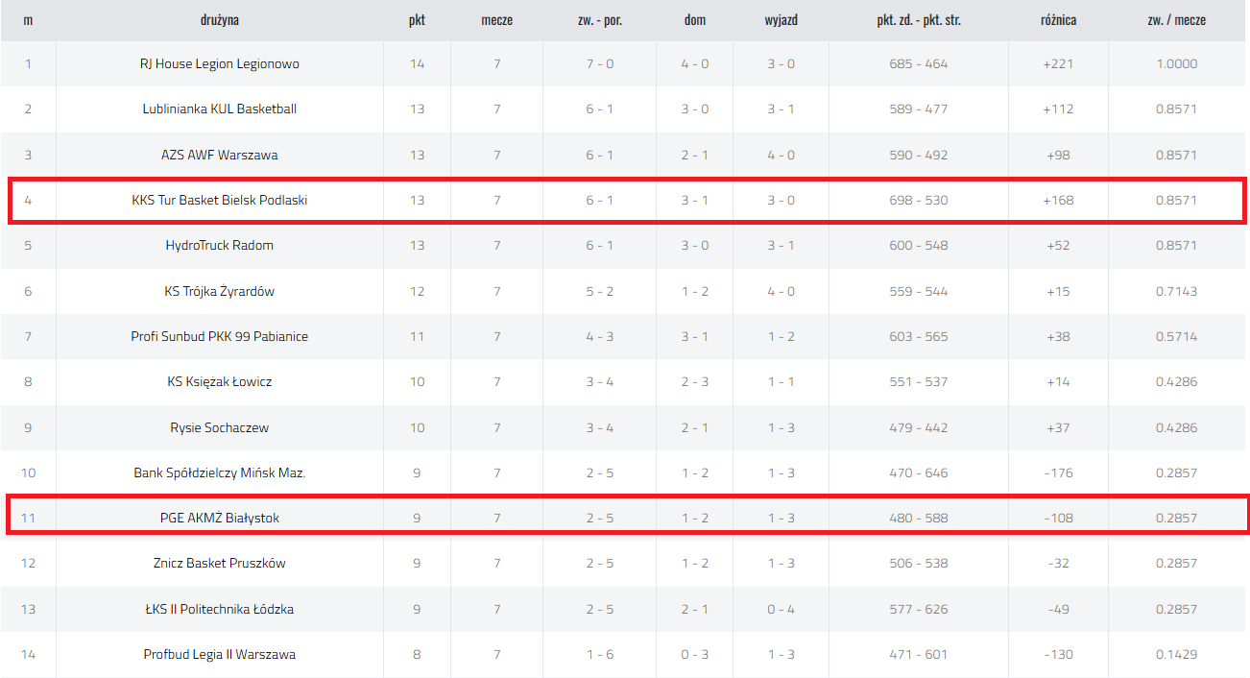Select KKS Tur Basket Bielsk Podlaski

coord(219,201)
